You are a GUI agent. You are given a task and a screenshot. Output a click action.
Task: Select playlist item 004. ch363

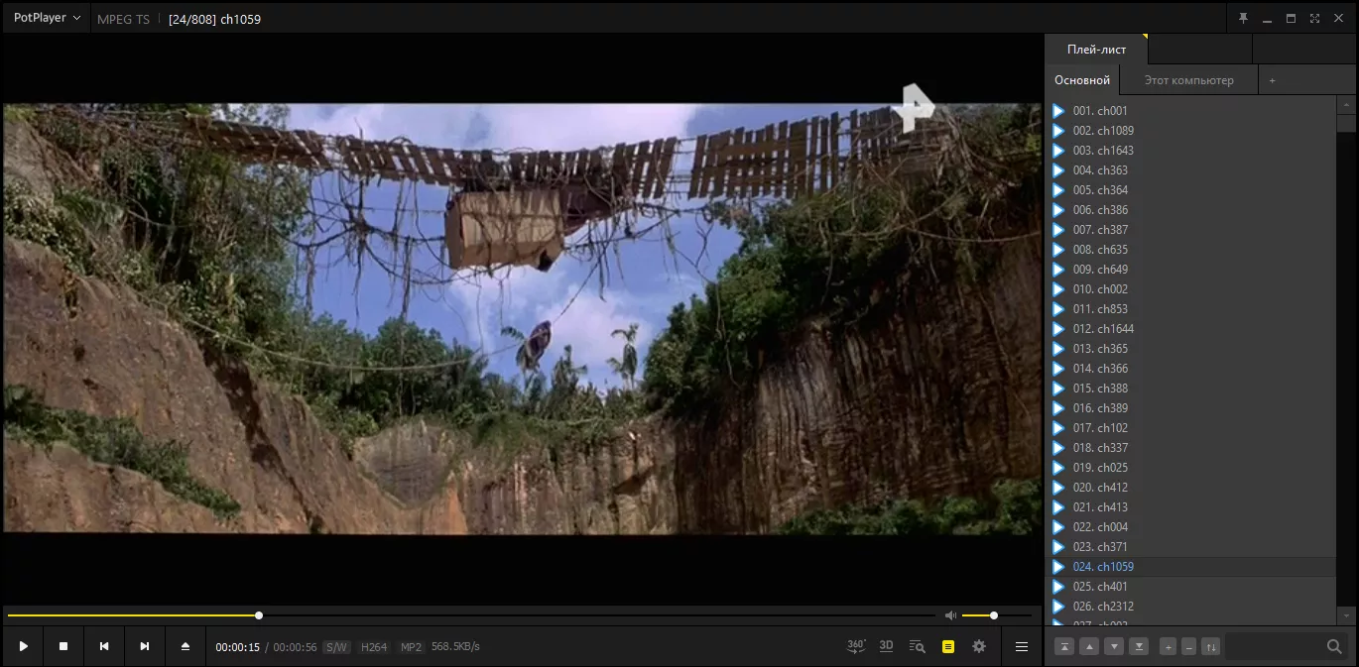(x=1191, y=170)
